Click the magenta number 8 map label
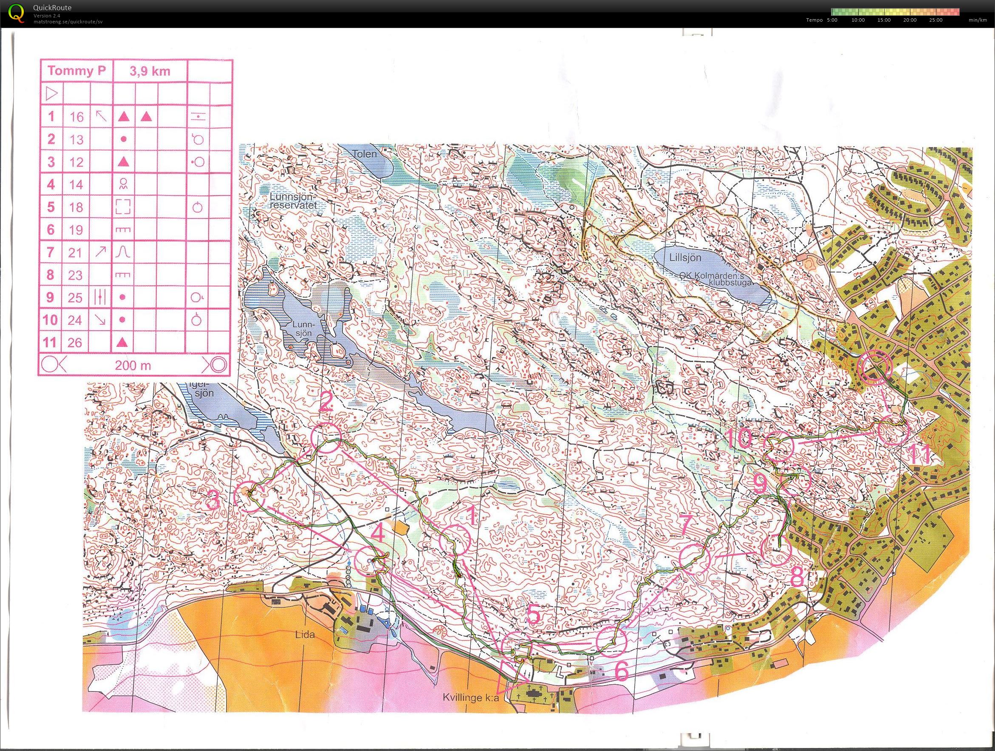The image size is (995, 751). pos(797,576)
